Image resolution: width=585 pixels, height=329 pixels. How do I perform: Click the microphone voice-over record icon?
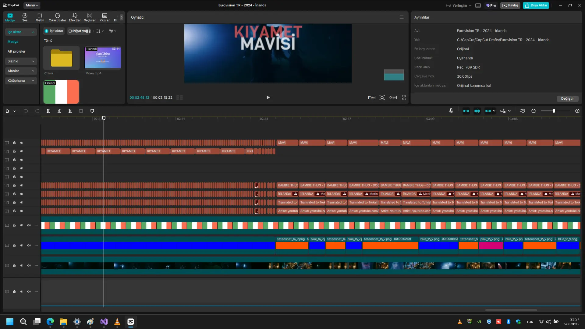(x=451, y=111)
